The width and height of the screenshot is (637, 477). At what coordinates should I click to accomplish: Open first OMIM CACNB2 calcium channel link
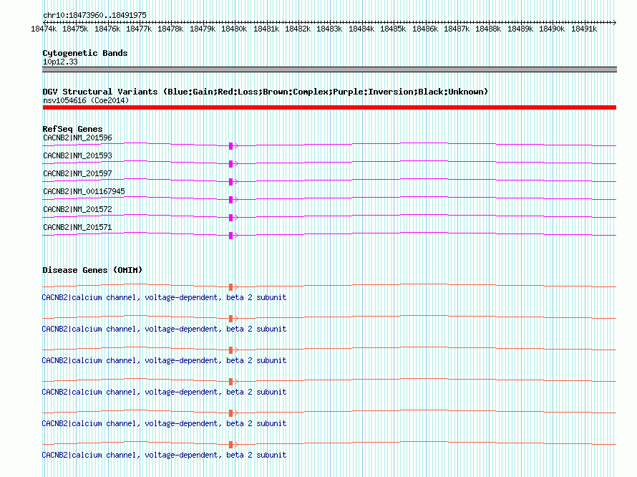pyautogui.click(x=164, y=298)
